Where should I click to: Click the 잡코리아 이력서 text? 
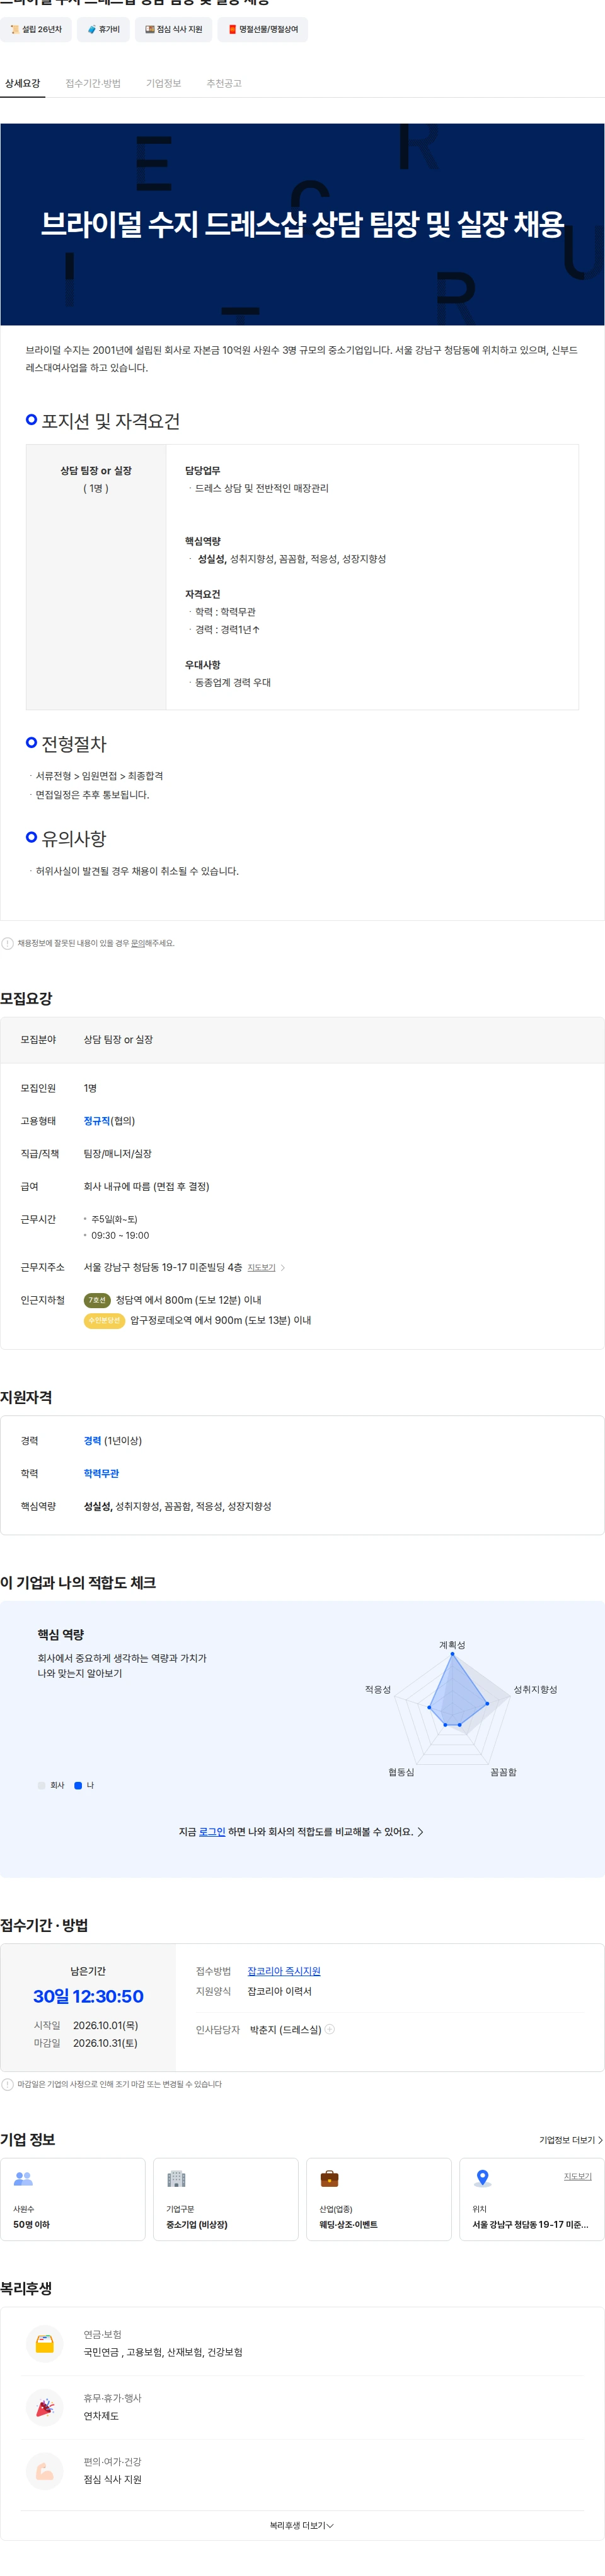pos(280,1991)
